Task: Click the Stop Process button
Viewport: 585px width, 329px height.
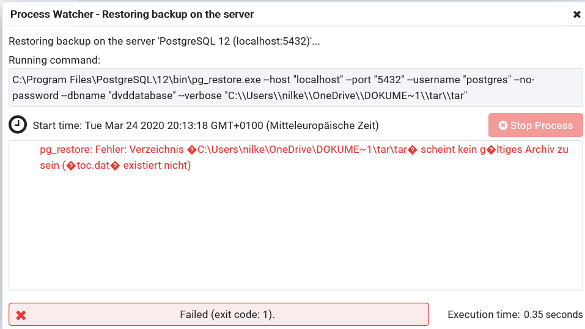Action: (535, 125)
